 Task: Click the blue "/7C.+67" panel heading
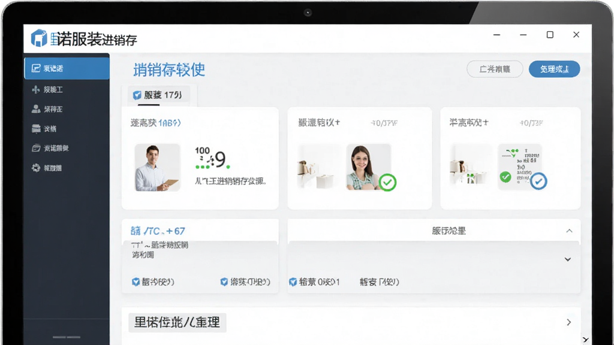tap(158, 231)
